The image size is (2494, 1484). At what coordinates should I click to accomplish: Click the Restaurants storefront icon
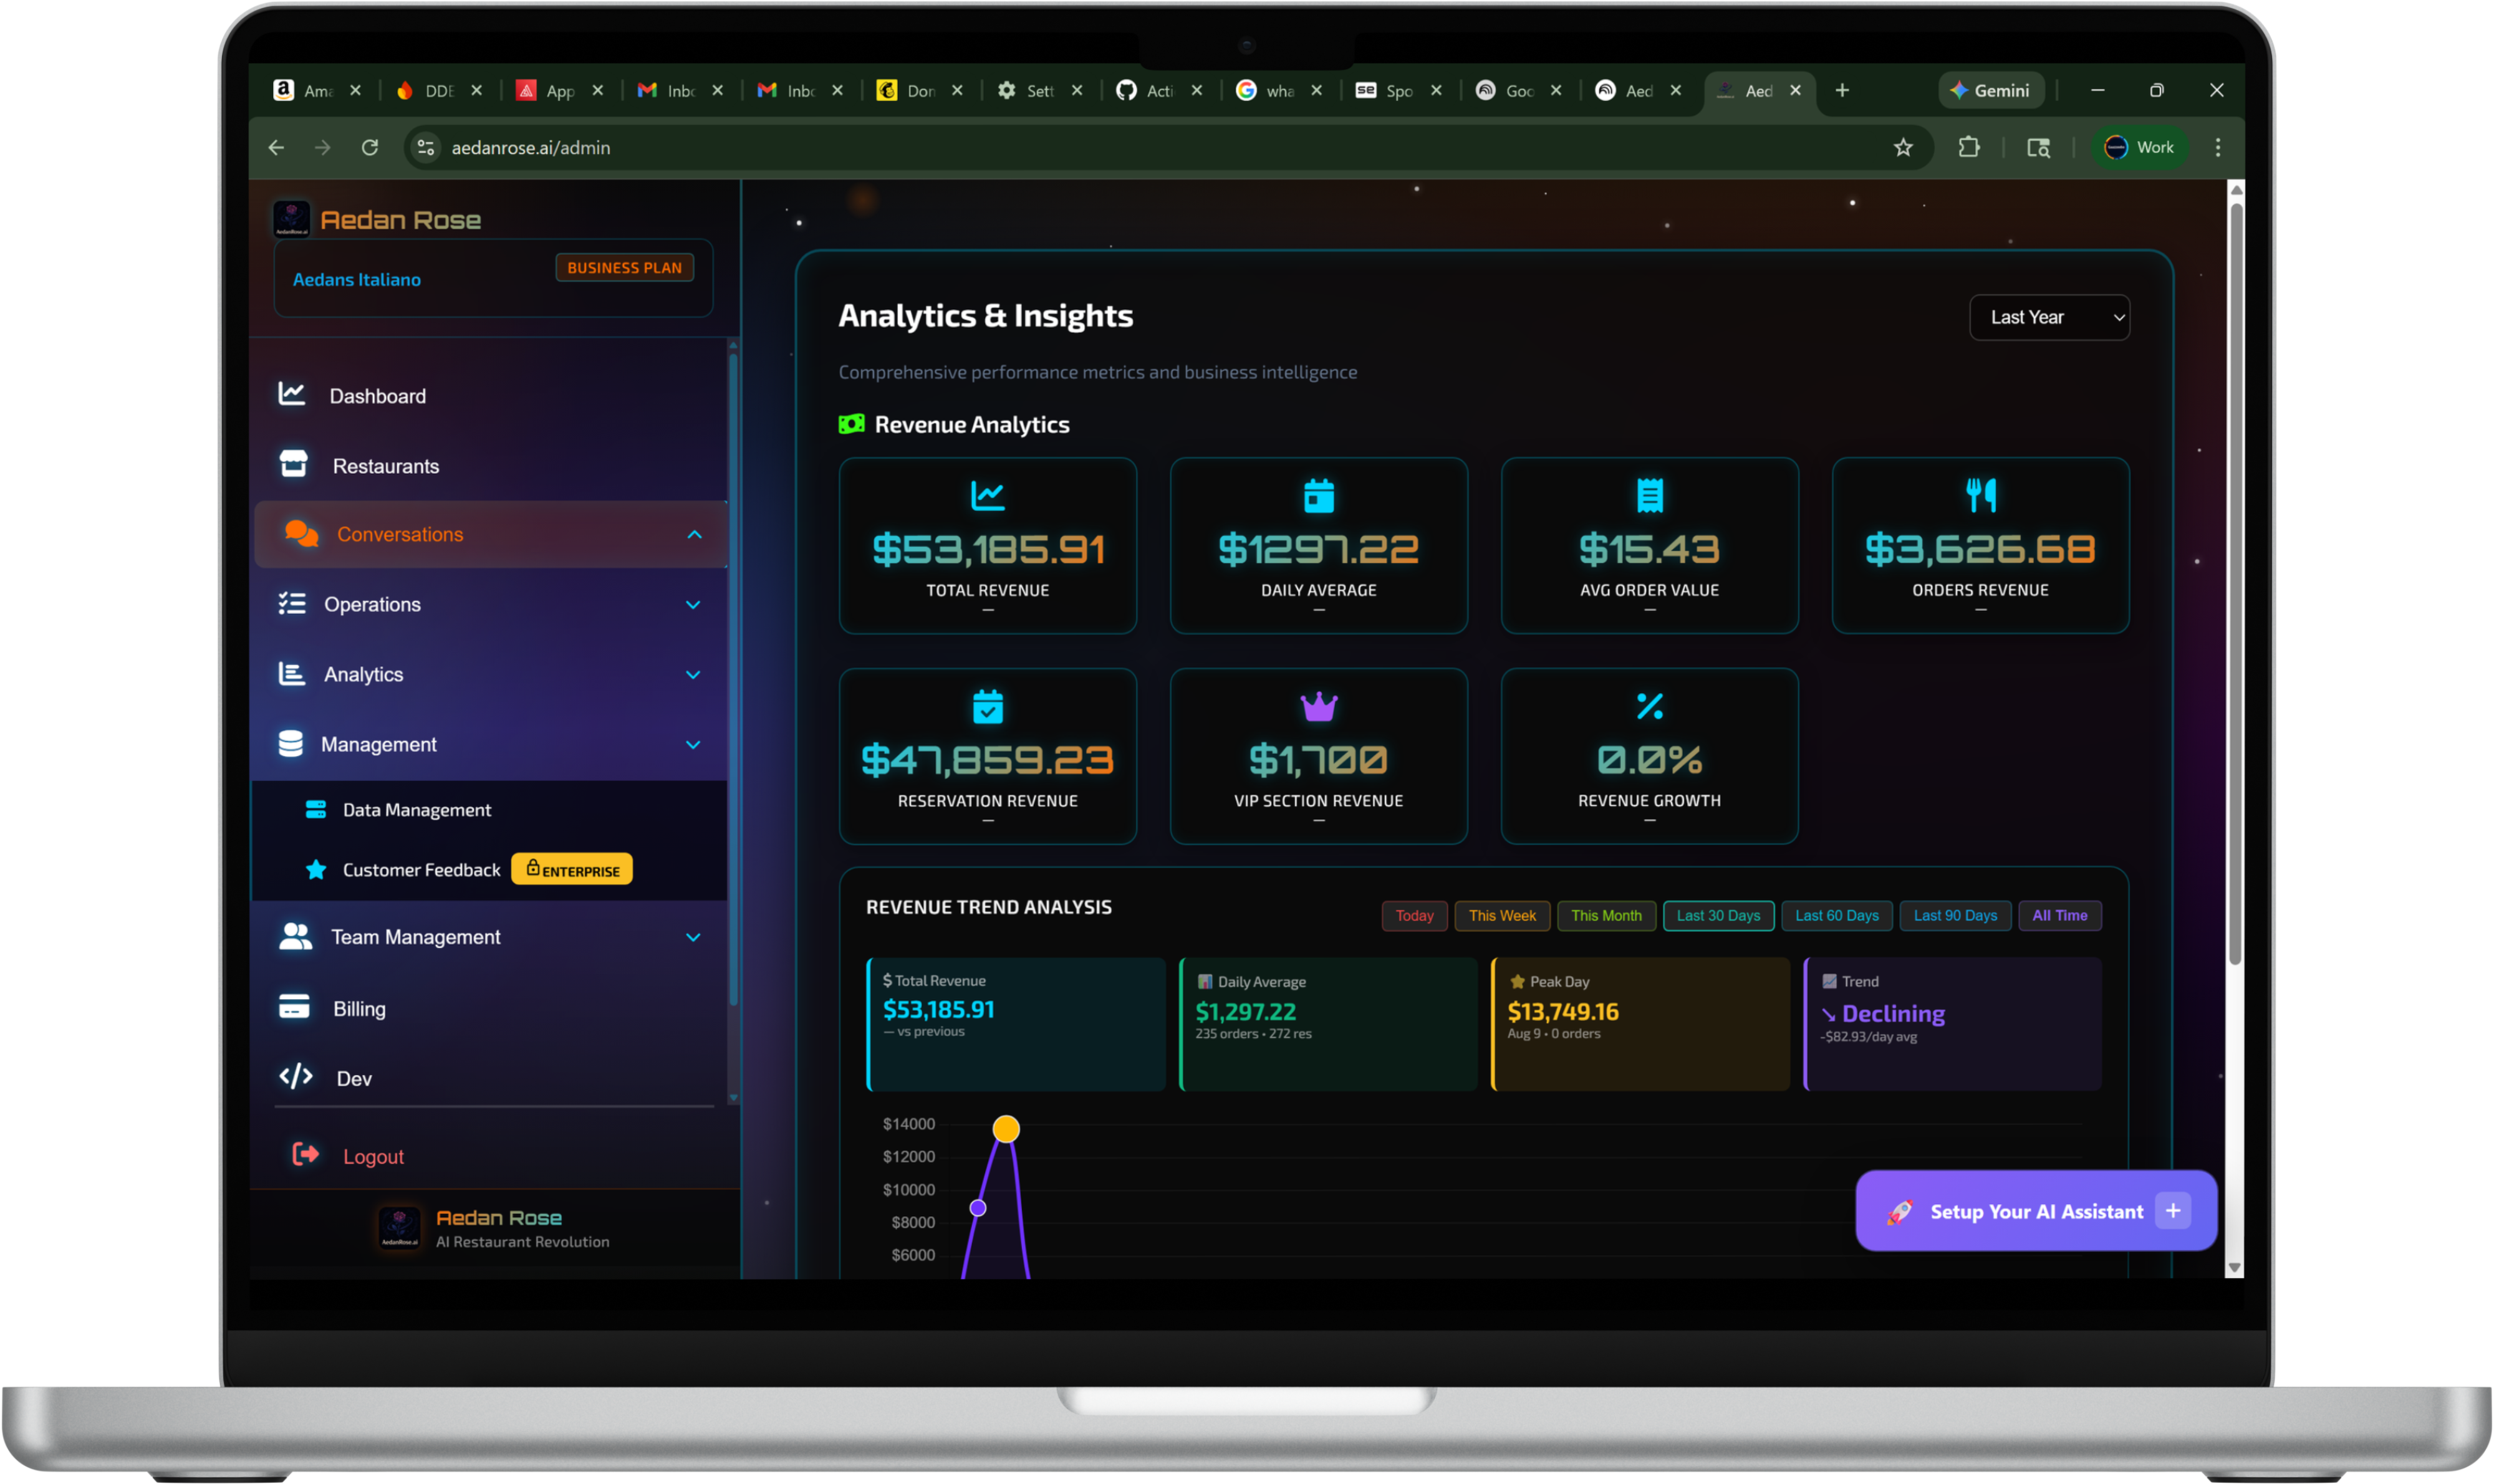293,464
